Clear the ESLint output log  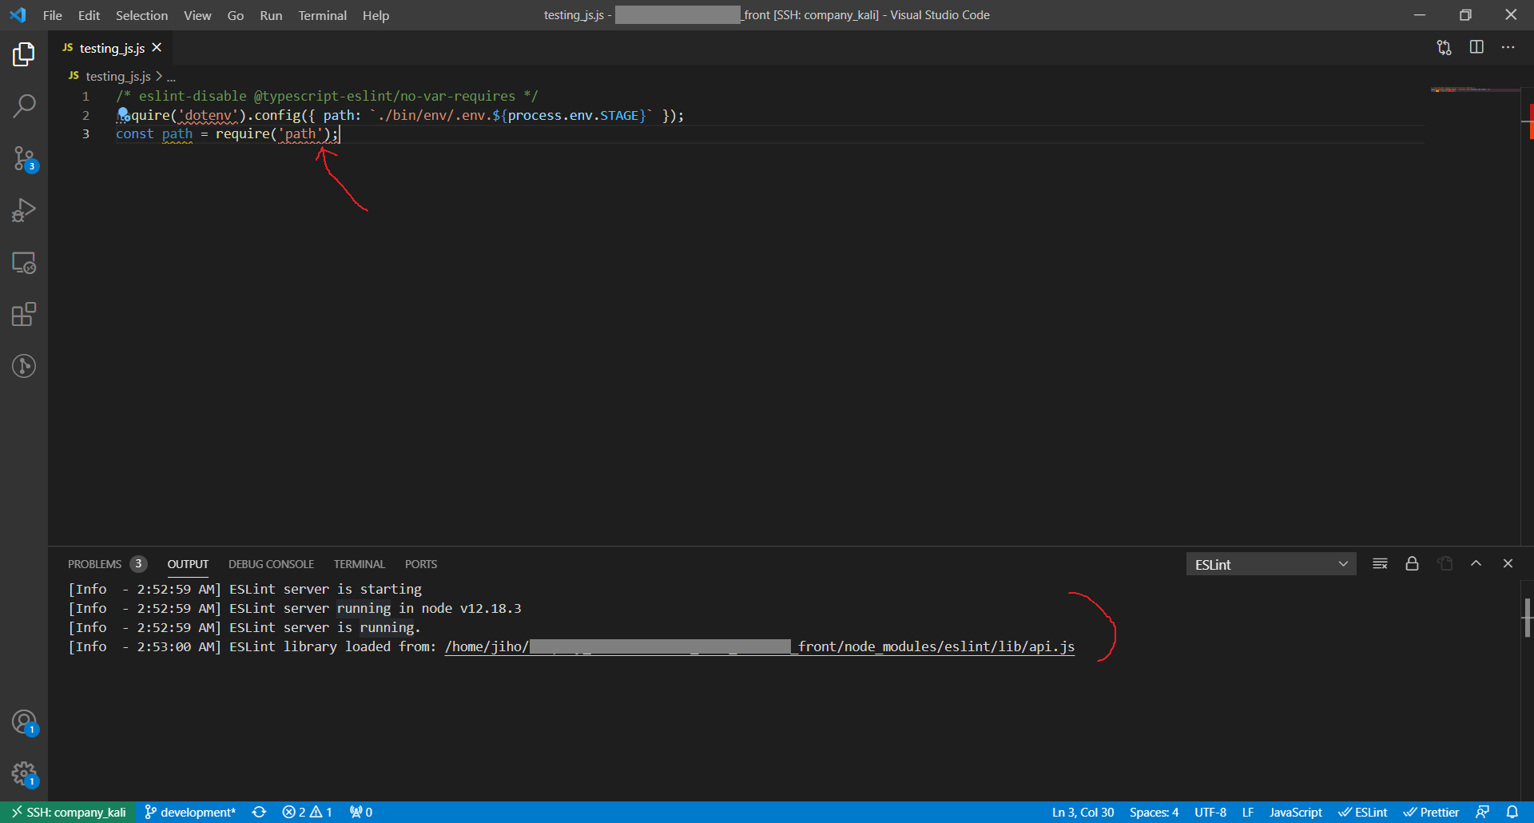pyautogui.click(x=1380, y=563)
